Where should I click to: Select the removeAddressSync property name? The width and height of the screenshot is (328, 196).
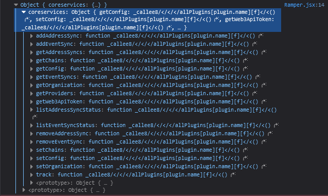tap(62, 133)
